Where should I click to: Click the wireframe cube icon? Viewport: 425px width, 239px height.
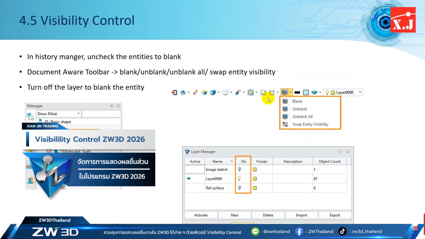[225, 92]
